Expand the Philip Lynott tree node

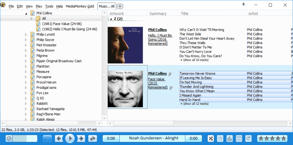click(x=26, y=34)
